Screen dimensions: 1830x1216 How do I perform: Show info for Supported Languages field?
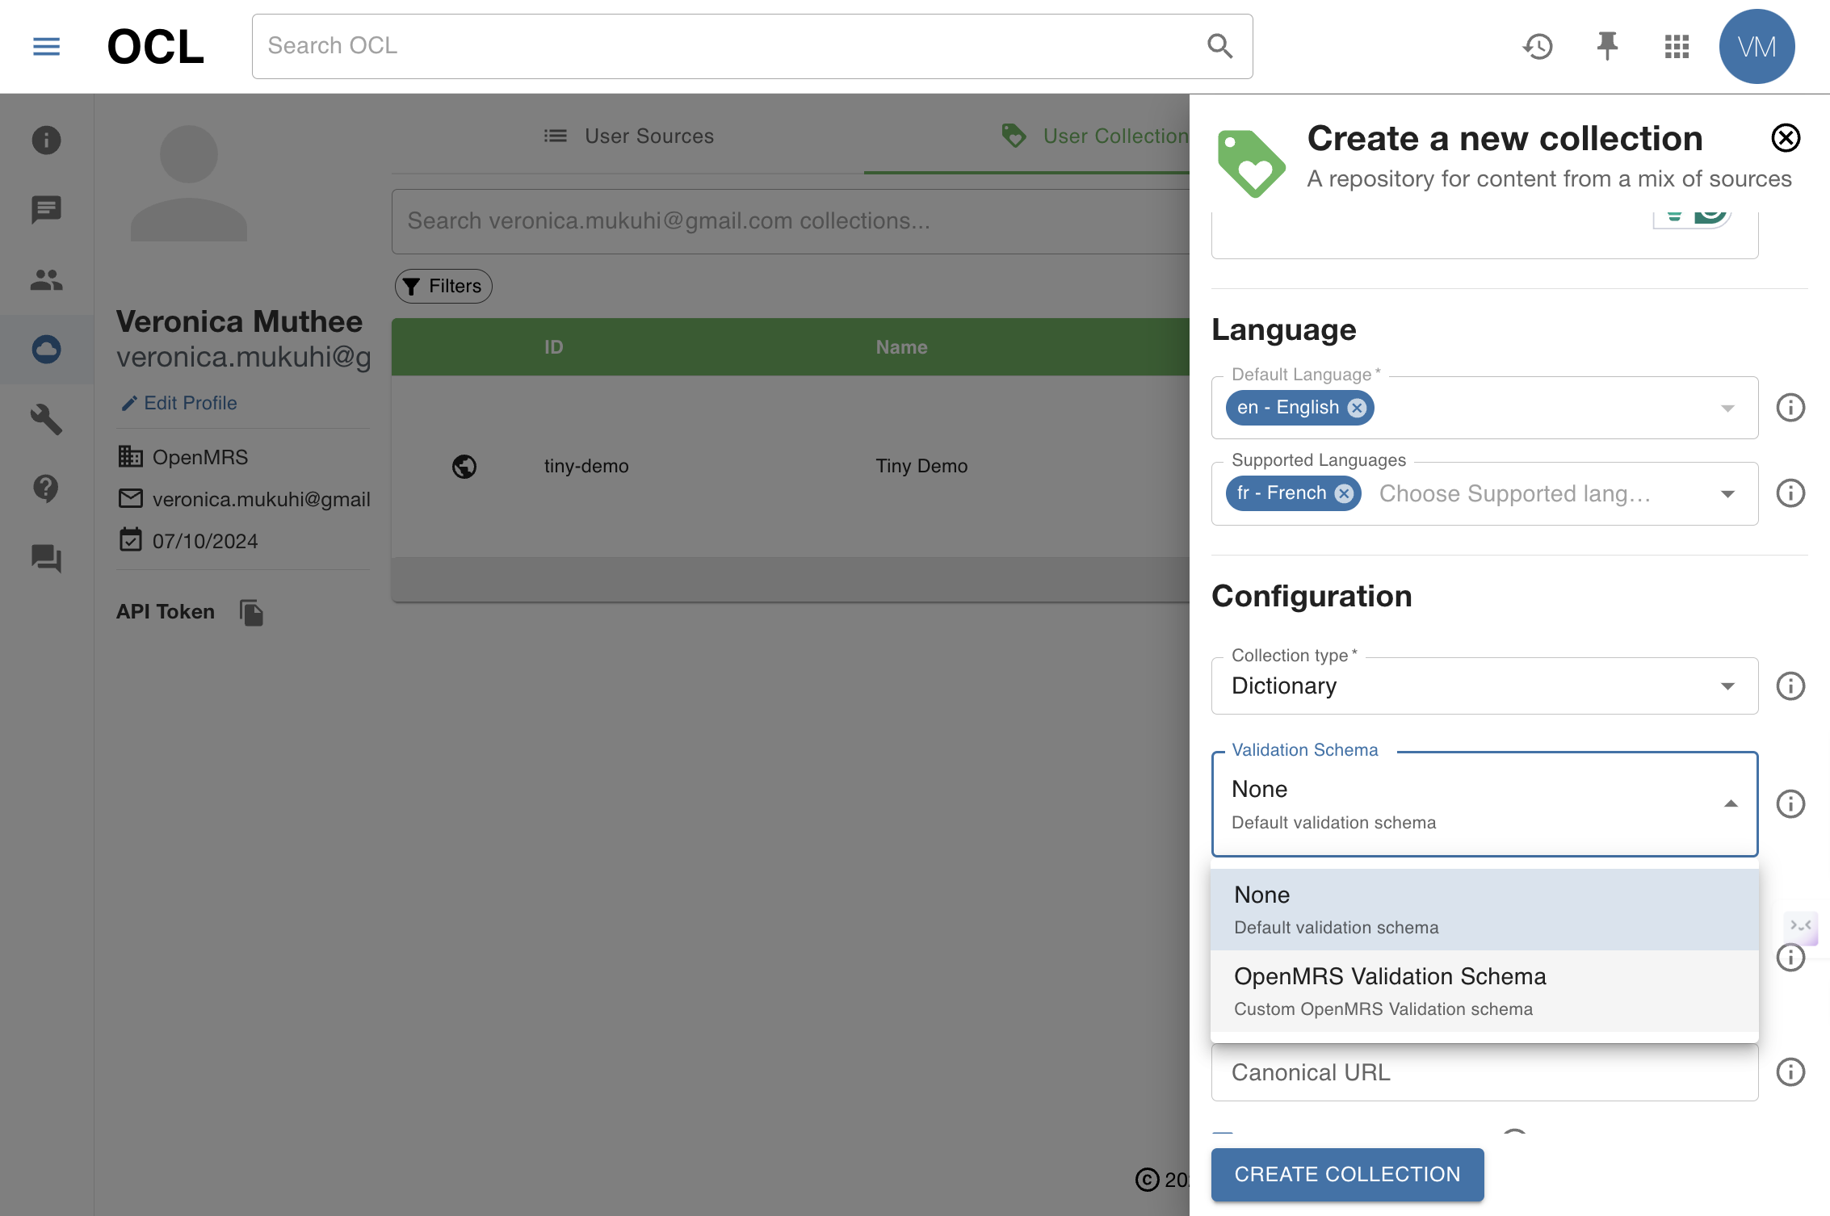click(x=1790, y=493)
